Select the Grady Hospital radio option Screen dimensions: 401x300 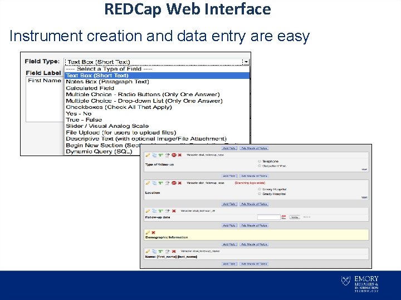[260, 194]
